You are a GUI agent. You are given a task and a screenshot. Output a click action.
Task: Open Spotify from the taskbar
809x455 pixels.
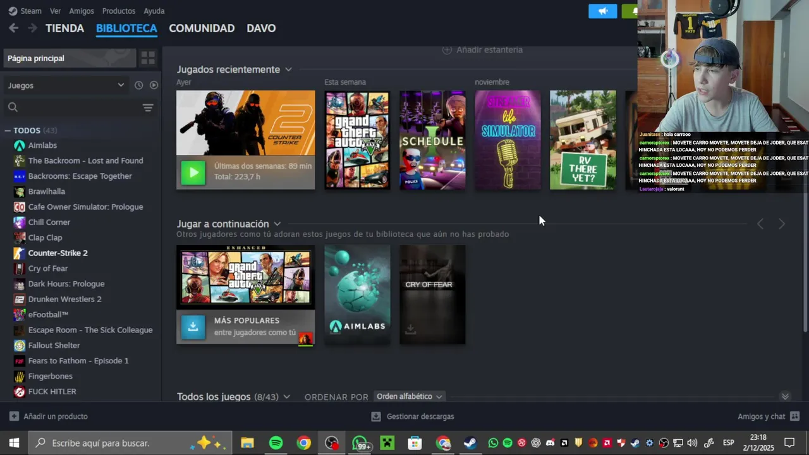[276, 443]
